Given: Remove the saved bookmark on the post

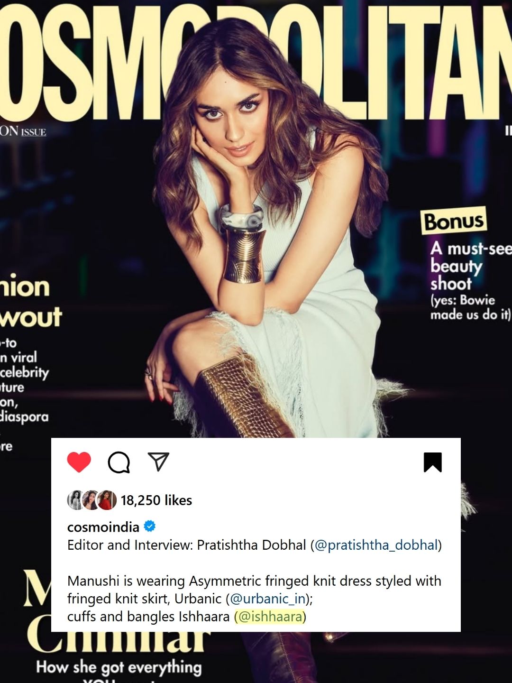Looking at the screenshot, I should [x=432, y=462].
